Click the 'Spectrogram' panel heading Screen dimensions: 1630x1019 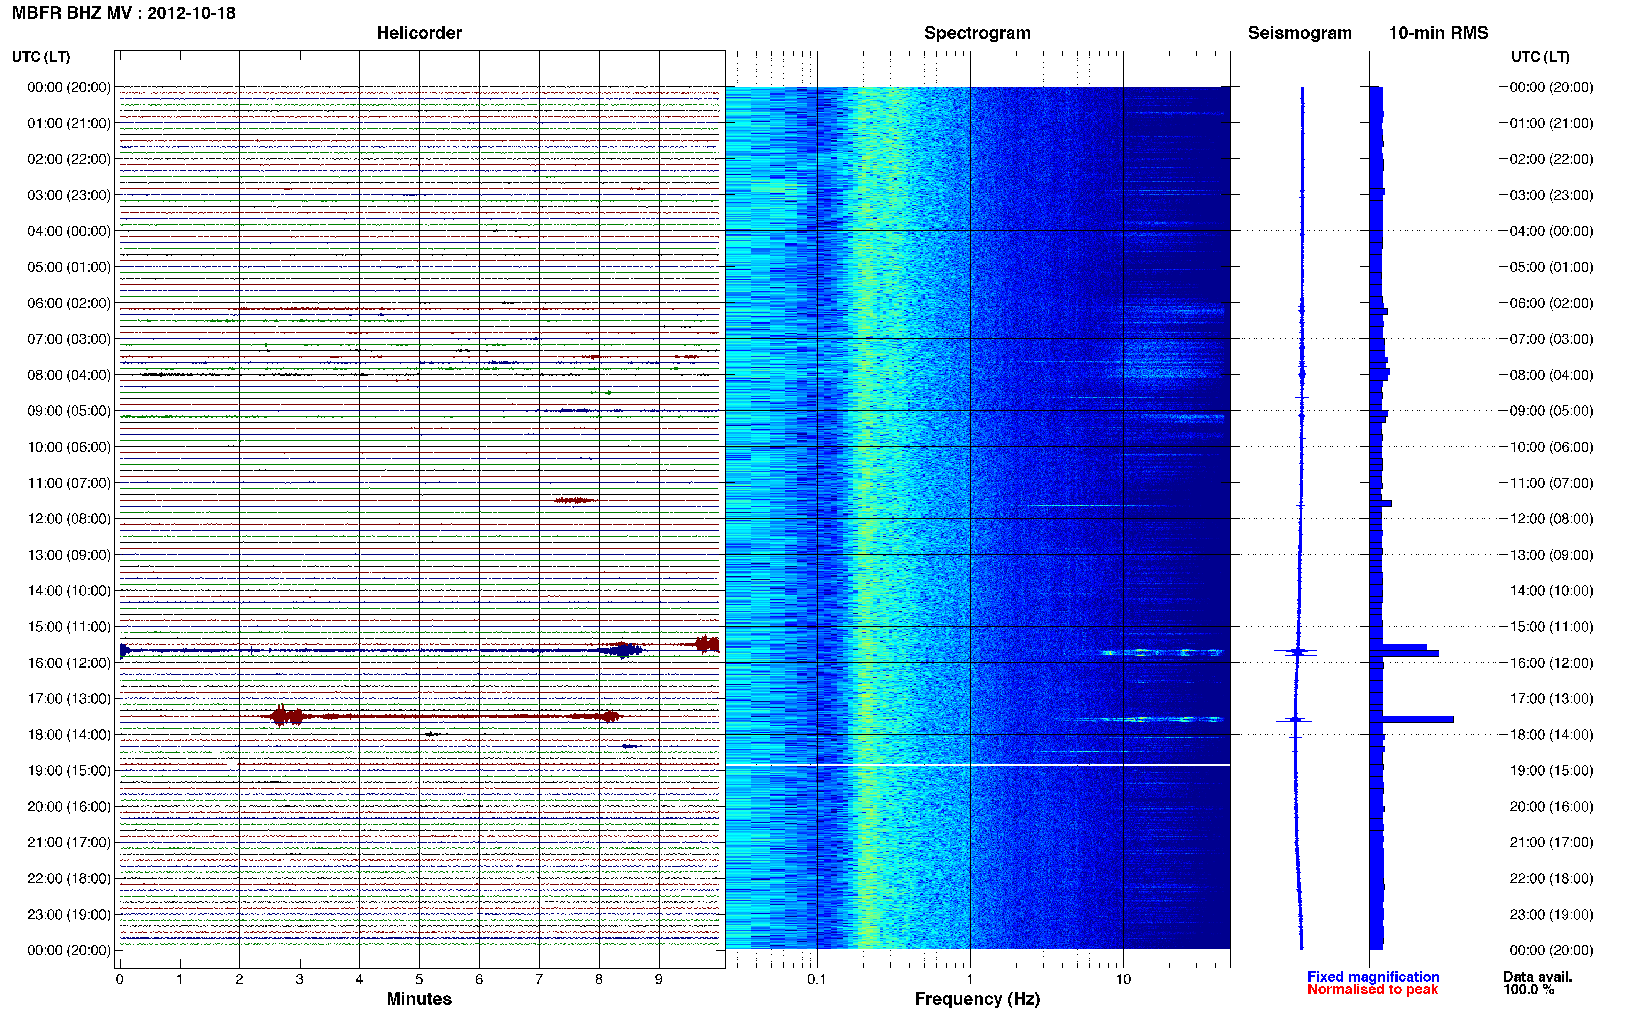click(x=977, y=32)
